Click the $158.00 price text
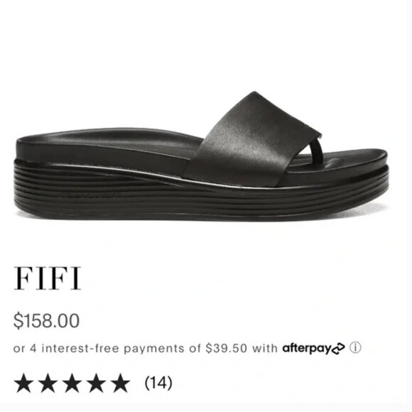412x412 pixels. pyautogui.click(x=46, y=320)
